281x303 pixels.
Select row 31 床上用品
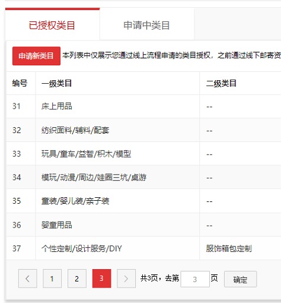(143, 106)
